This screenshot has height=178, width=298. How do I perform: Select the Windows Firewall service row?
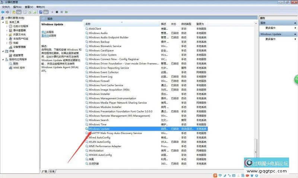click(146, 81)
